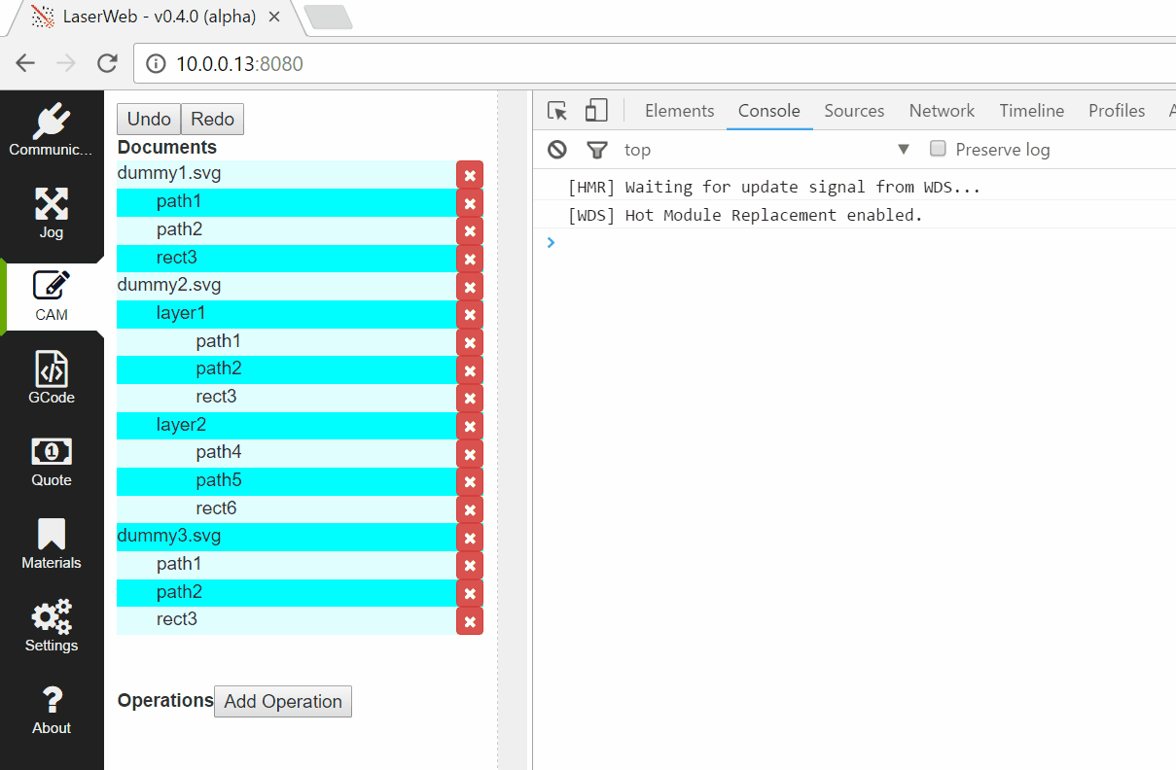Image resolution: width=1176 pixels, height=770 pixels.
Task: Remove document dummy3.svg with red X
Action: pyautogui.click(x=470, y=538)
